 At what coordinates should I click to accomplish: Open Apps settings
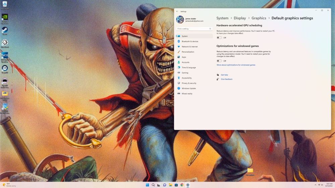coord(194,57)
